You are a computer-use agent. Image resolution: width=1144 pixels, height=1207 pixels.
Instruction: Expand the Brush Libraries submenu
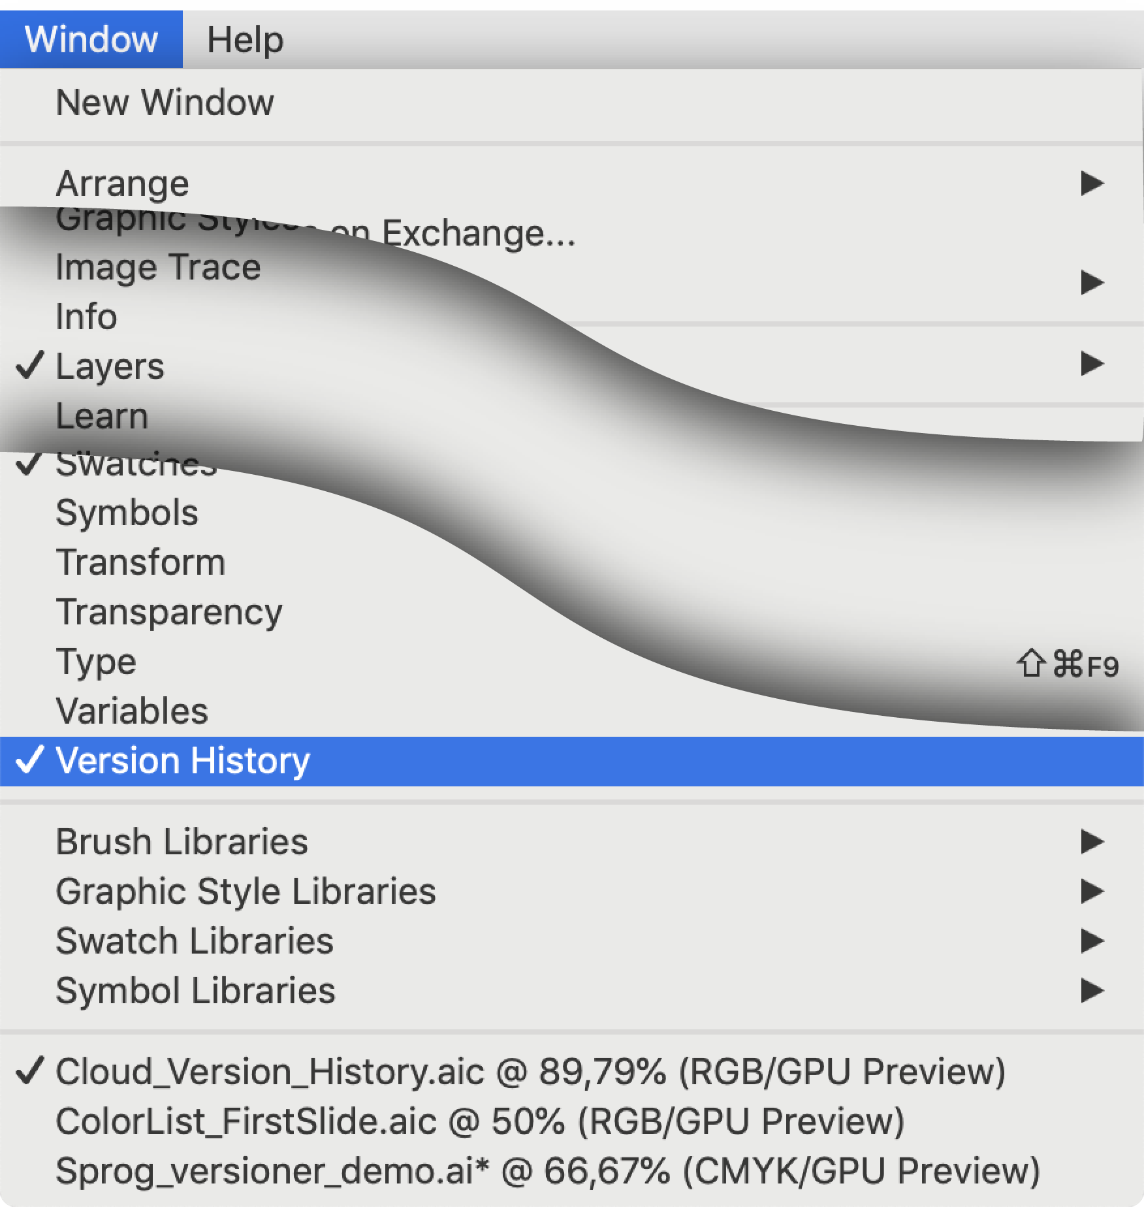(x=572, y=842)
